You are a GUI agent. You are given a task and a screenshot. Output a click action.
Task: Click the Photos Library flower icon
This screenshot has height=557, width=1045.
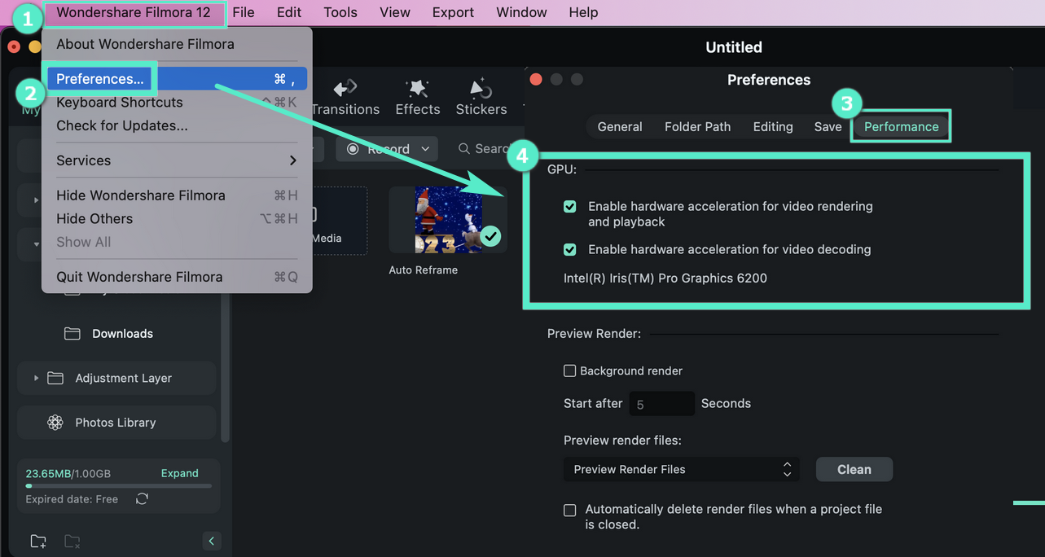pyautogui.click(x=55, y=423)
